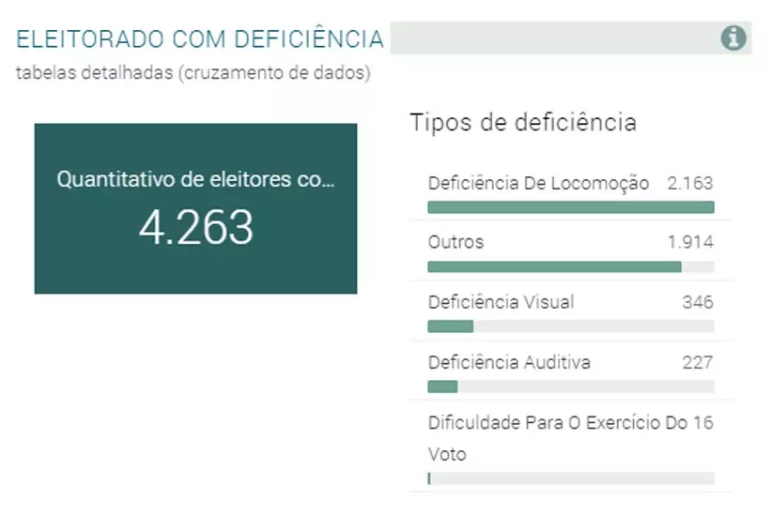
Task: Click the 4.263 total voters figure
Action: pyautogui.click(x=196, y=228)
